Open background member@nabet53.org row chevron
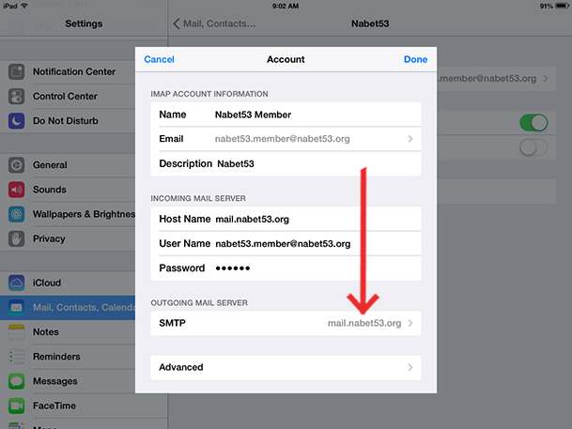Viewport: 572px width, 429px height. click(546, 78)
